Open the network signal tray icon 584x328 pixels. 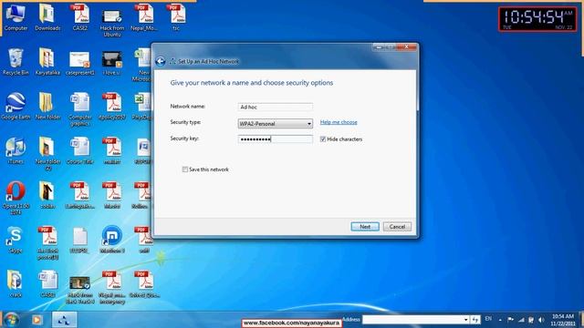coord(521,320)
